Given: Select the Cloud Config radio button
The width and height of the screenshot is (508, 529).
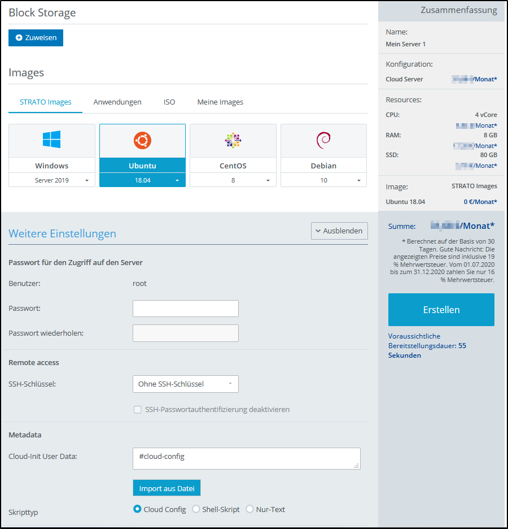Looking at the screenshot, I should coord(137,509).
